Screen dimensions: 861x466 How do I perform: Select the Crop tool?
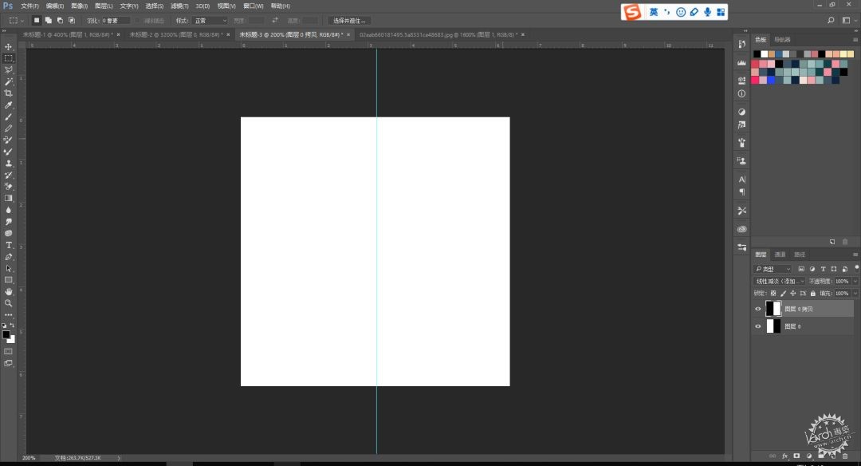click(8, 93)
